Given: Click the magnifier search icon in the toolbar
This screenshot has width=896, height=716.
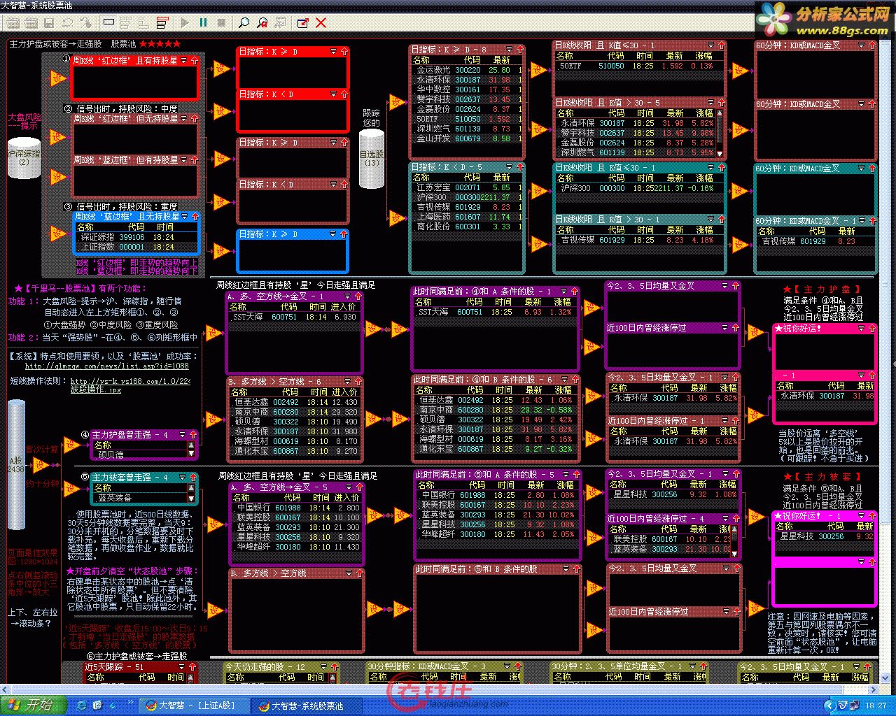Looking at the screenshot, I should click(244, 23).
